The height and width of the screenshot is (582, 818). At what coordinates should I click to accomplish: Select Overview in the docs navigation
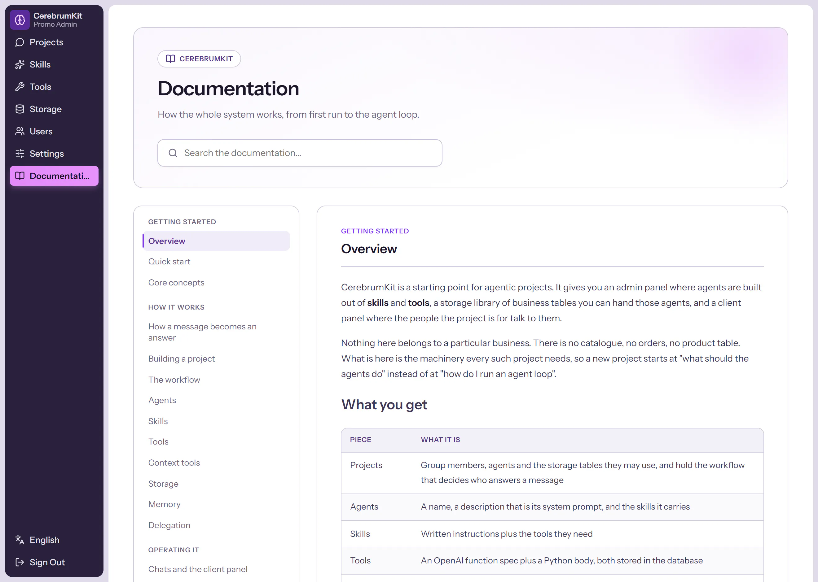[x=216, y=241]
